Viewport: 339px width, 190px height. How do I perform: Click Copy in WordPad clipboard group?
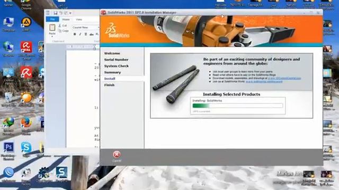pos(64,31)
